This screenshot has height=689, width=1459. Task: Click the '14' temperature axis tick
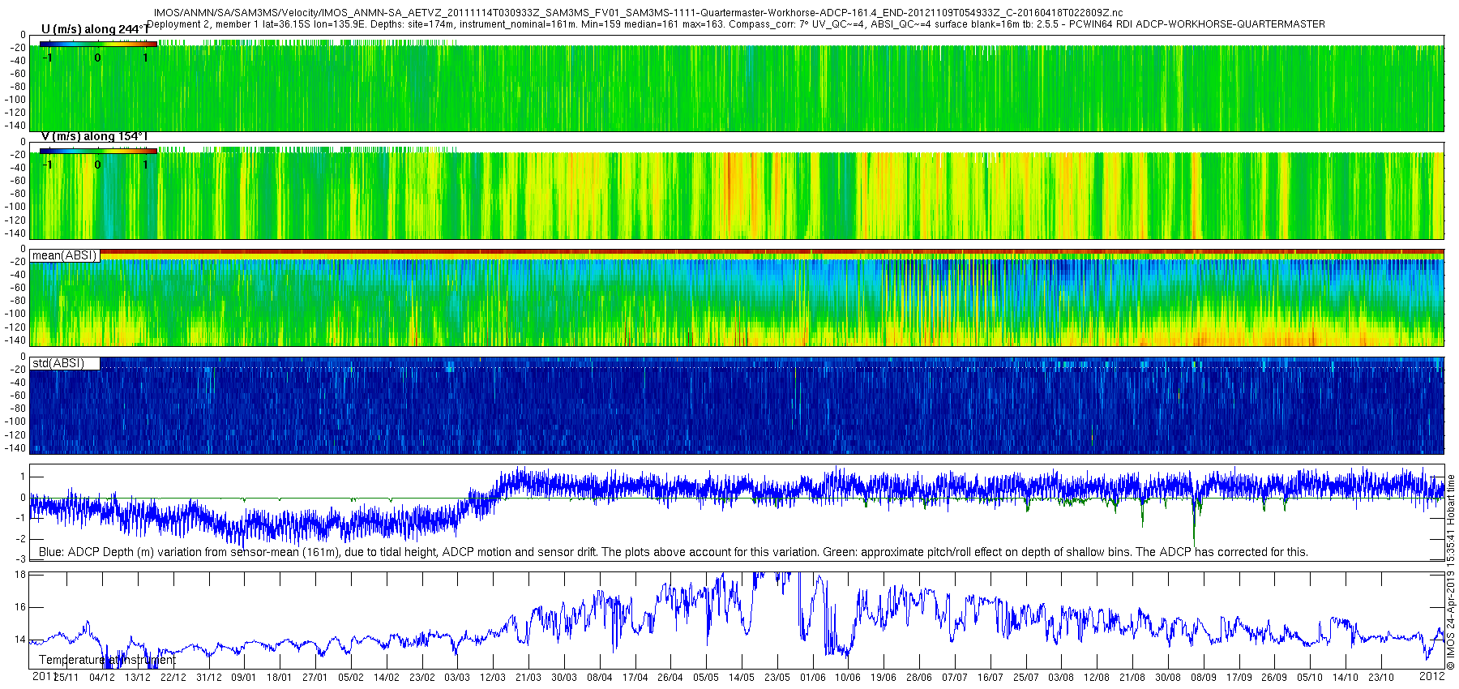pyautogui.click(x=21, y=640)
